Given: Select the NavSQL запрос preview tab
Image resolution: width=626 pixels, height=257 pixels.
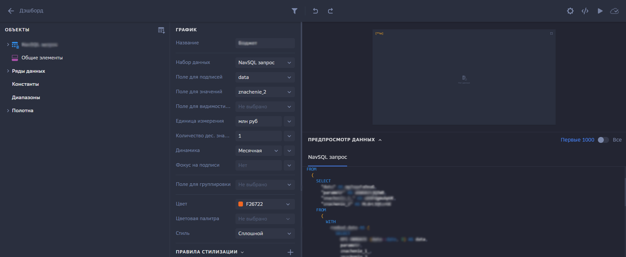Looking at the screenshot, I should tap(327, 157).
